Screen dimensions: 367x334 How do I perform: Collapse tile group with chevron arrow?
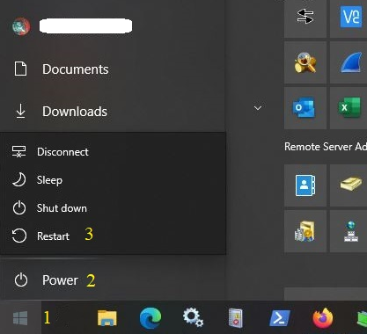click(258, 108)
